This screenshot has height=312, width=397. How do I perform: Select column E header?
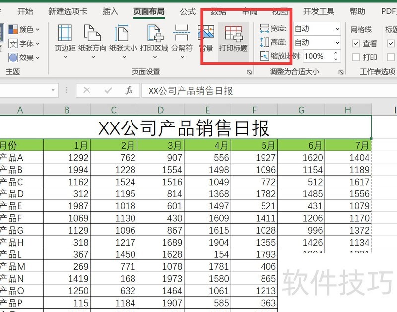207,109
